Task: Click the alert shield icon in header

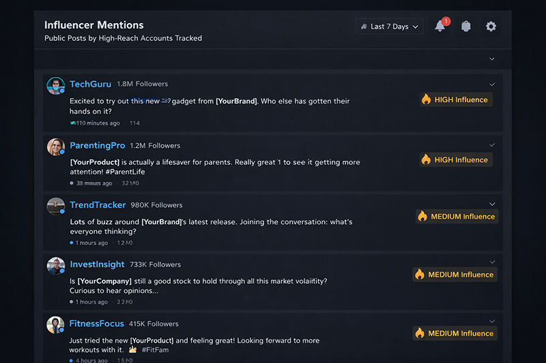Action: pos(466,27)
